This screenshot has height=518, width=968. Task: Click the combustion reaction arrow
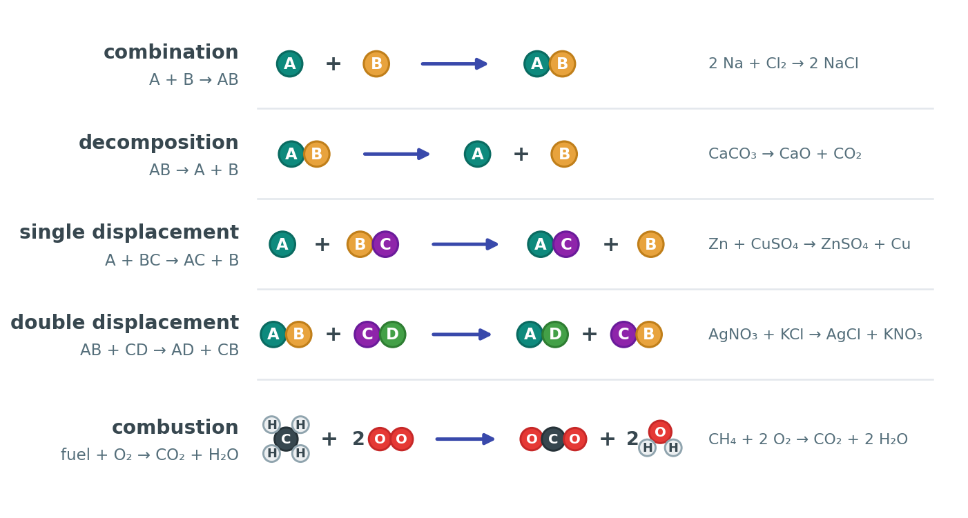pos(465,439)
